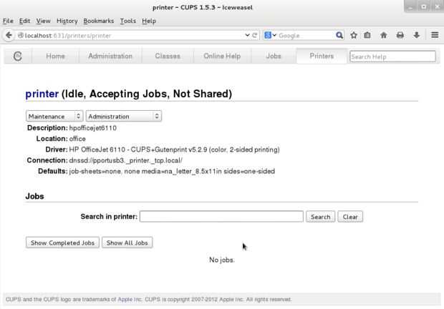This screenshot has height=309, width=444.
Task: Reload the page with the refresh icon
Action: click(255, 35)
